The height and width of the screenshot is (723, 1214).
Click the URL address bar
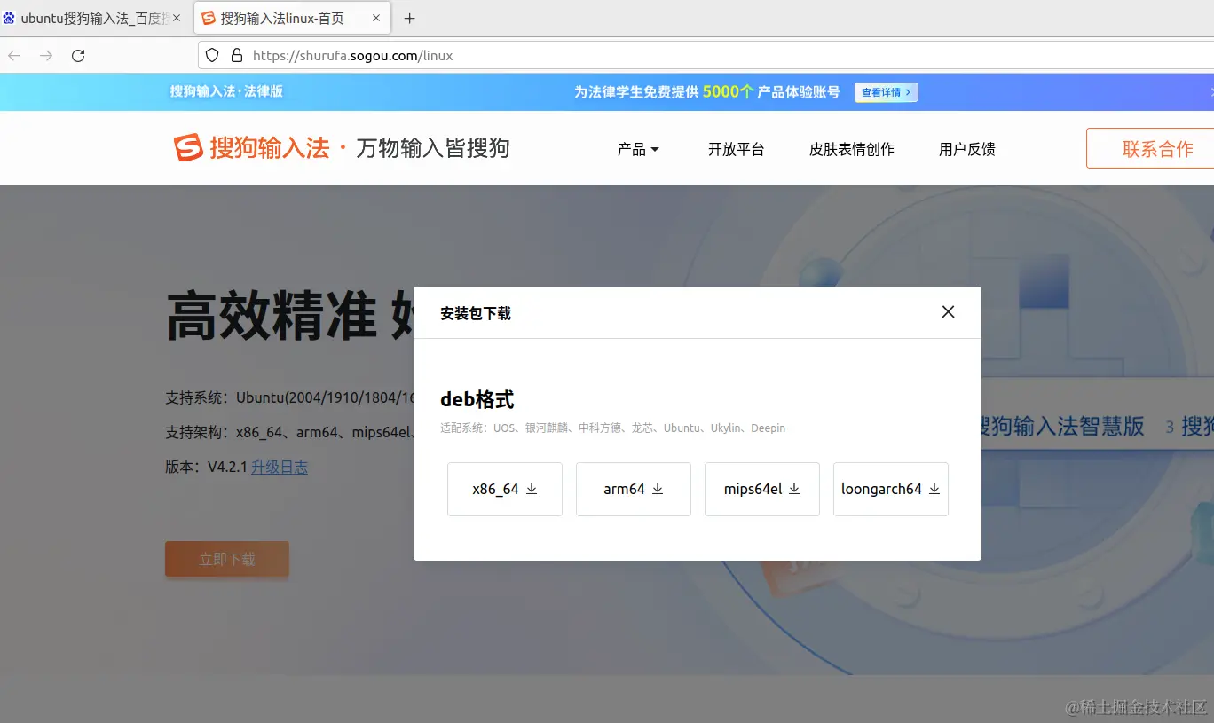click(706, 55)
